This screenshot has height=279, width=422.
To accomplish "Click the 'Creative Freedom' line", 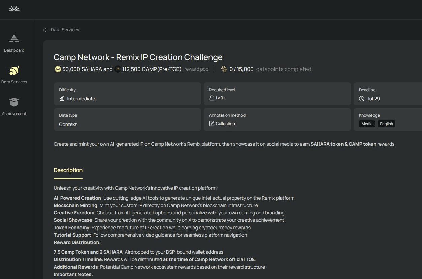I will [x=169, y=213].
